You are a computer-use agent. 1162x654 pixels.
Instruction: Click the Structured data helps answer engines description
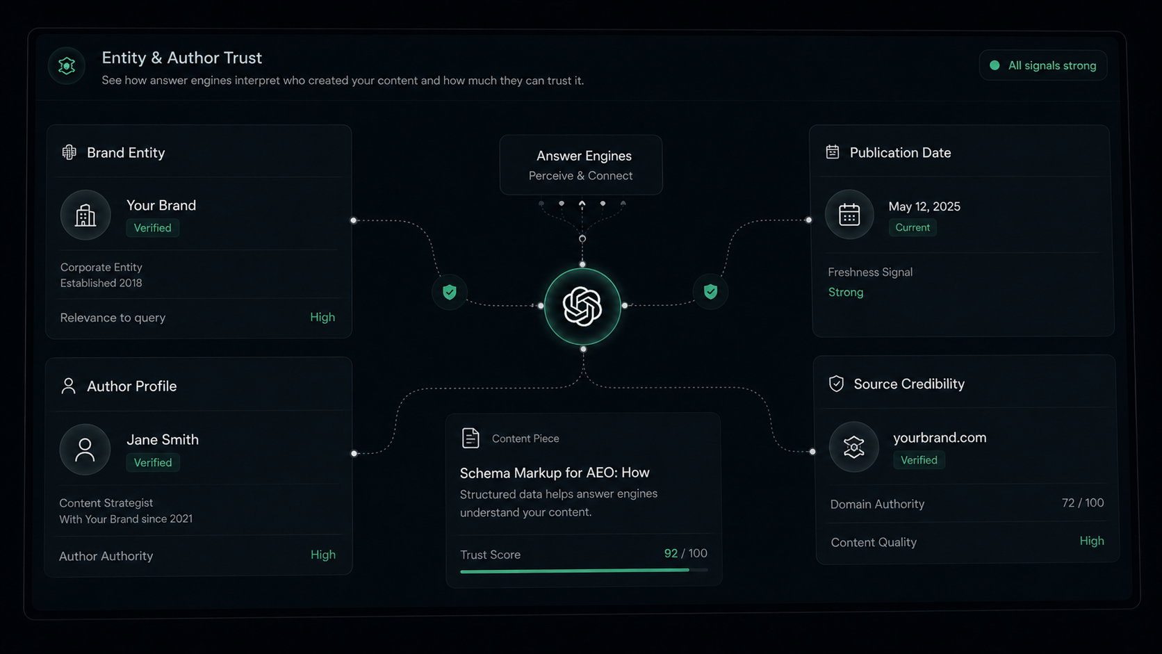pyautogui.click(x=559, y=502)
